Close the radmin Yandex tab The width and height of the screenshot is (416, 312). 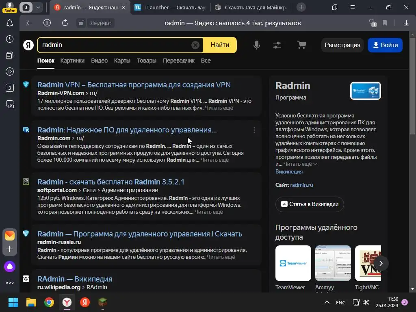(123, 7)
